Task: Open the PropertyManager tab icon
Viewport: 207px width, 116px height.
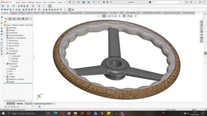Action: coord(10,19)
